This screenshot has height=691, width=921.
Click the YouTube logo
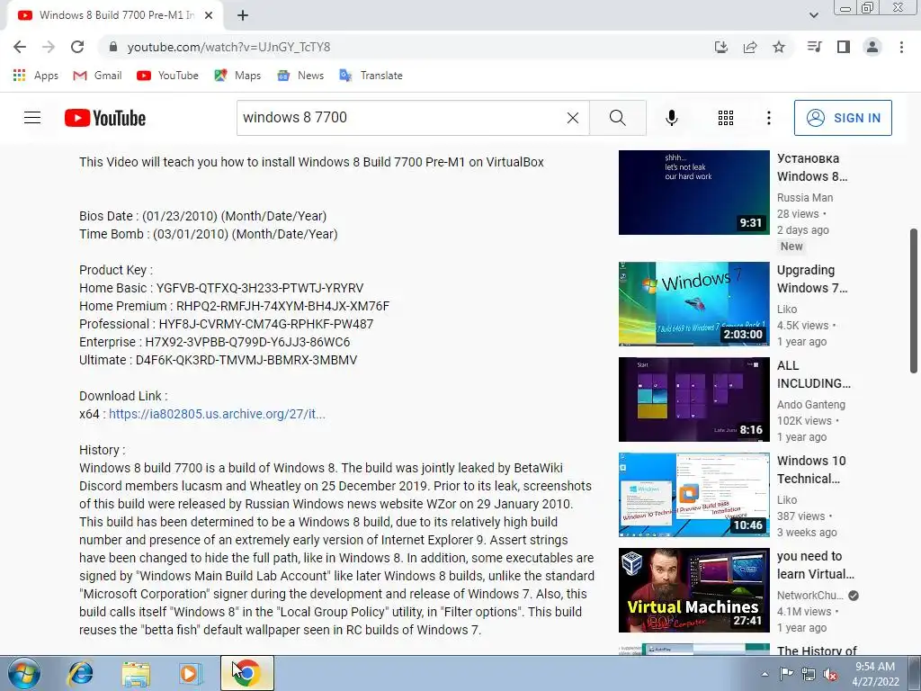[105, 118]
